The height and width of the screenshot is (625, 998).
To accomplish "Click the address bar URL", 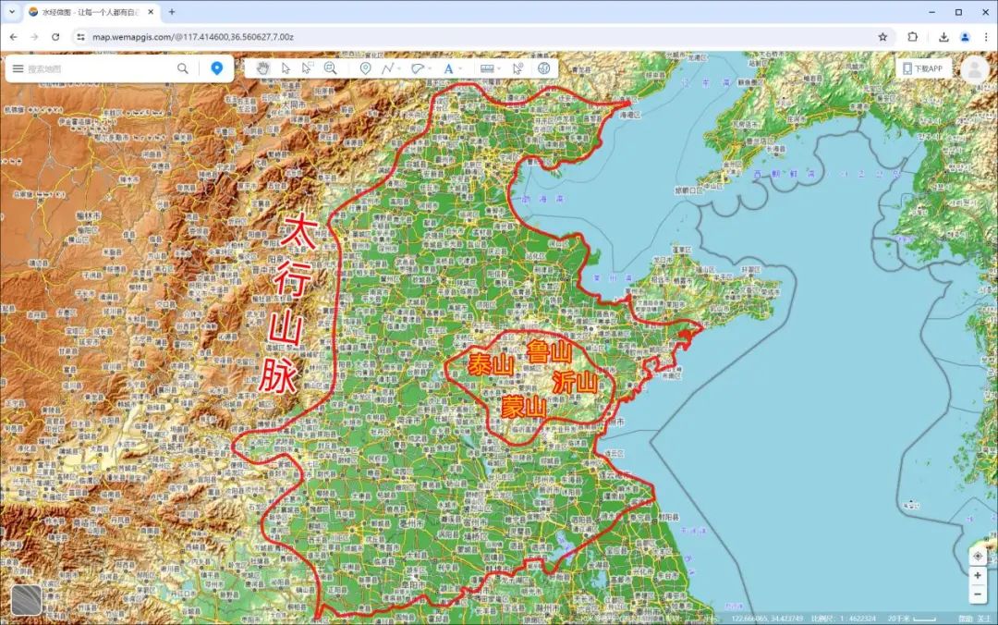I will (193, 37).
